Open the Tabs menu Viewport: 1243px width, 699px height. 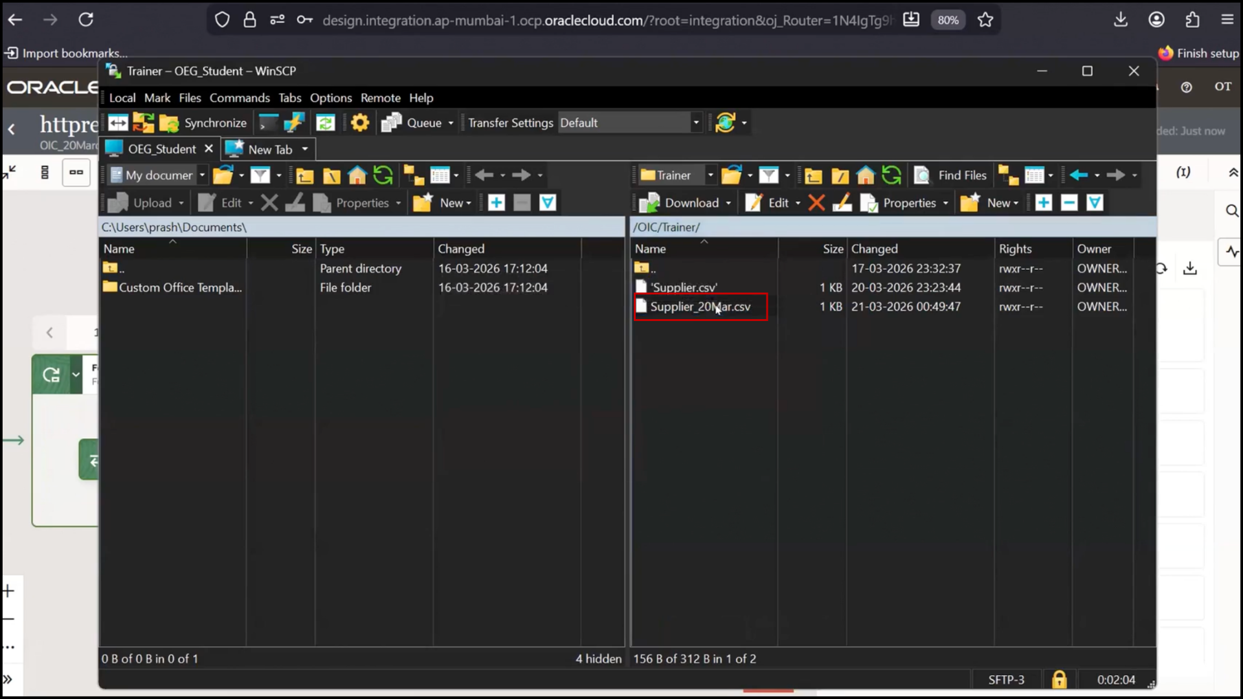click(290, 98)
